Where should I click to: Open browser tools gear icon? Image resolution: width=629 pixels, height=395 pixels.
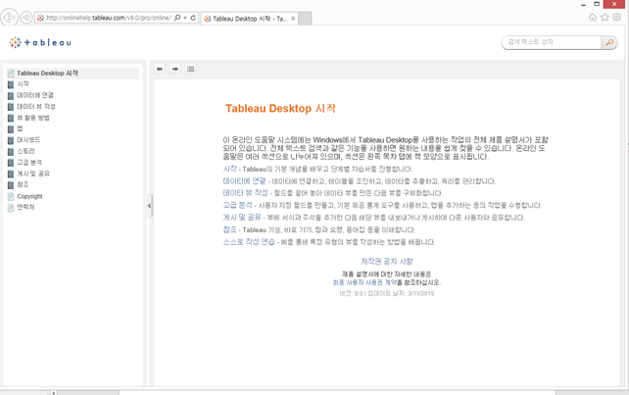coord(617,18)
